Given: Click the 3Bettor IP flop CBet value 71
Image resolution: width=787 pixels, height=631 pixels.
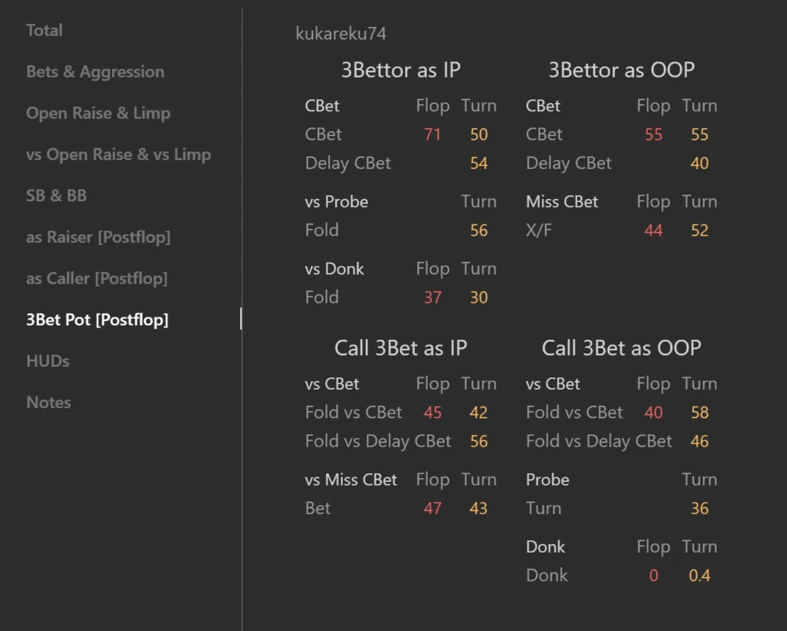Looking at the screenshot, I should 432,135.
